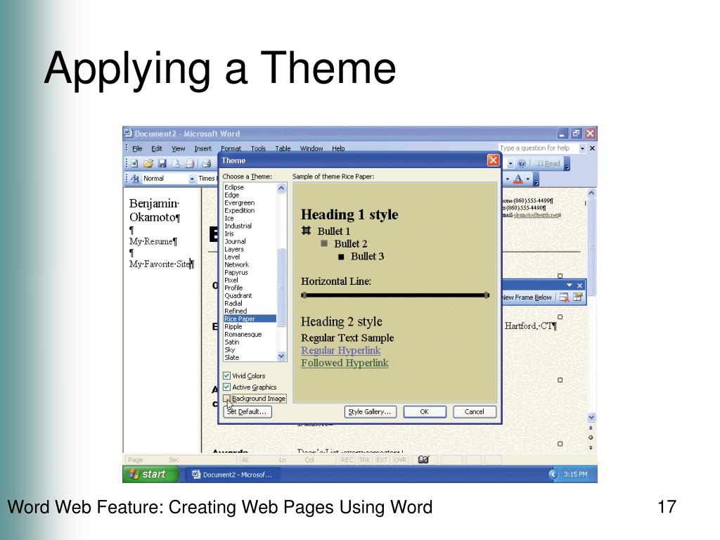Toggle the Vivid Colors checkbox
Screen dimensions: 720x540
coord(227,375)
